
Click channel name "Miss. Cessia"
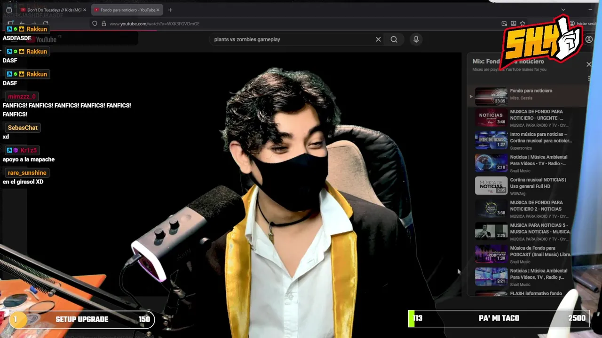coord(521,98)
